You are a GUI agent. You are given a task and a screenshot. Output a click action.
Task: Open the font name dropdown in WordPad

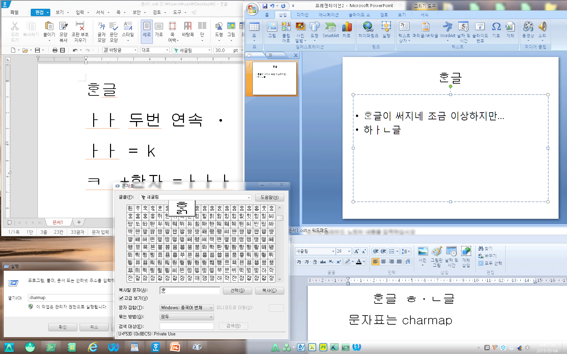point(333,251)
